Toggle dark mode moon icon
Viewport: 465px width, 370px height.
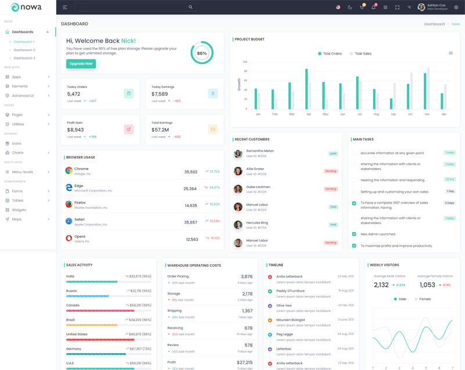pos(350,8)
